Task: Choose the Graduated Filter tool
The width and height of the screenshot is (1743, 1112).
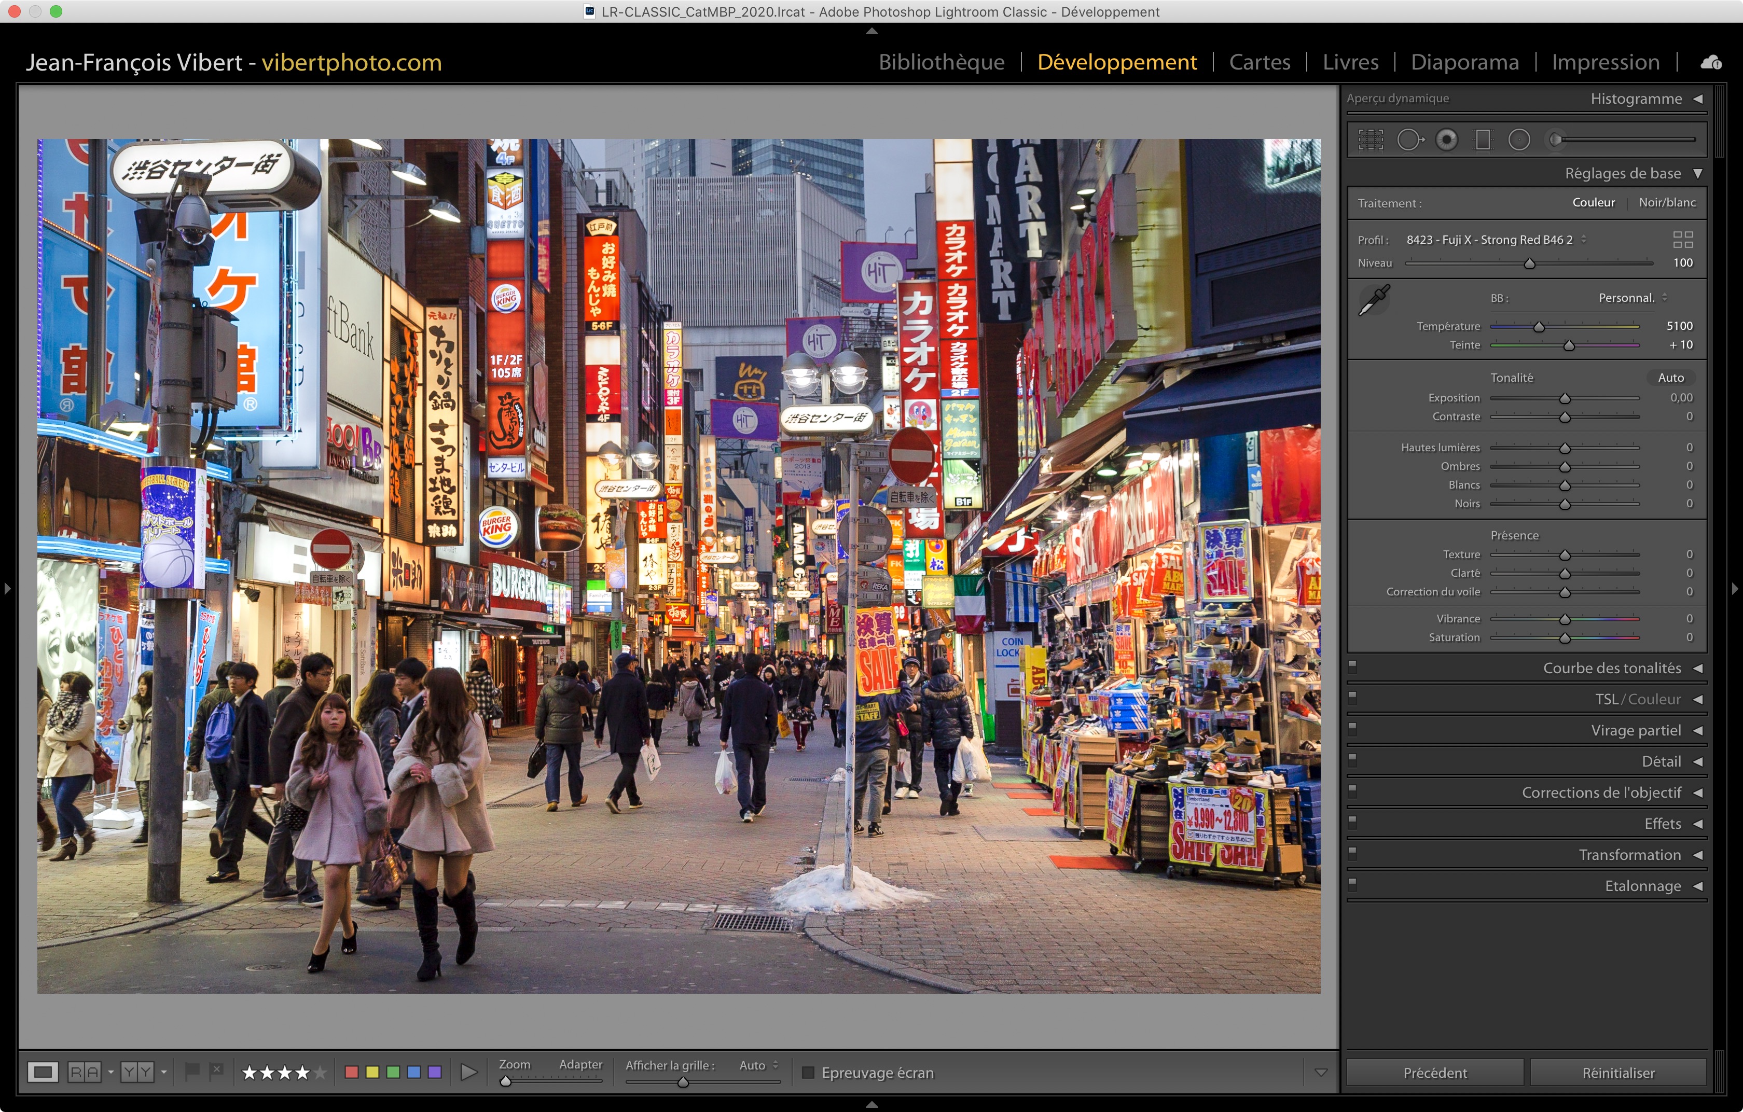Action: click(x=1483, y=140)
